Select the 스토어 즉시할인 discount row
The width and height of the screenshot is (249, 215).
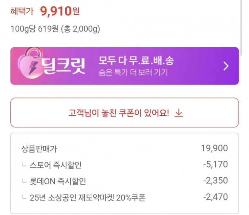55,165
